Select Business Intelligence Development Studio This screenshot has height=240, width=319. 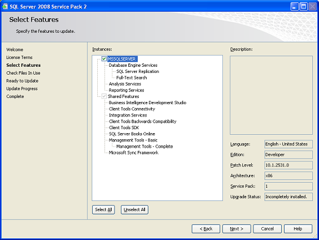pyautogui.click(x=147, y=102)
